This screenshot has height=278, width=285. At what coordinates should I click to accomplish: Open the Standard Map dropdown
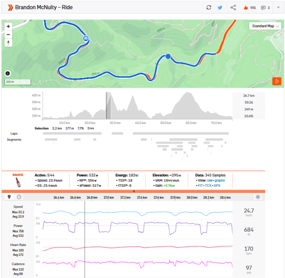(x=265, y=26)
